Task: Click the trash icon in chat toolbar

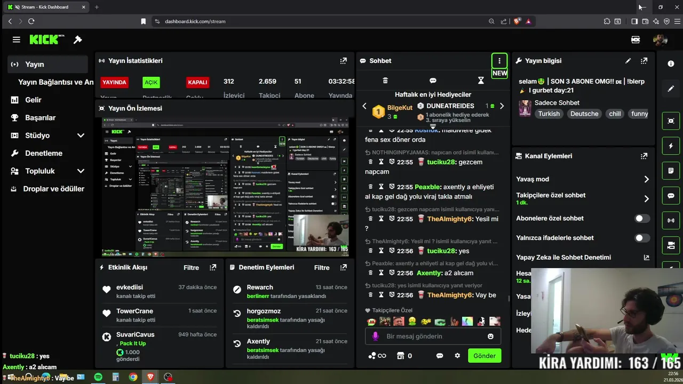Action: pos(385,81)
